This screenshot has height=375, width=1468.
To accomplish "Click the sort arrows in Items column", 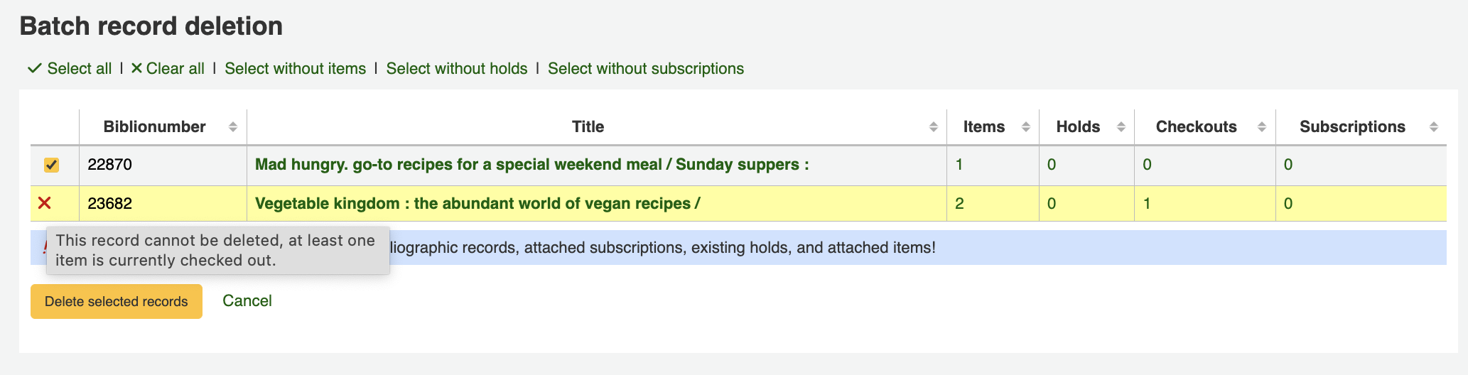I will click(x=1025, y=127).
